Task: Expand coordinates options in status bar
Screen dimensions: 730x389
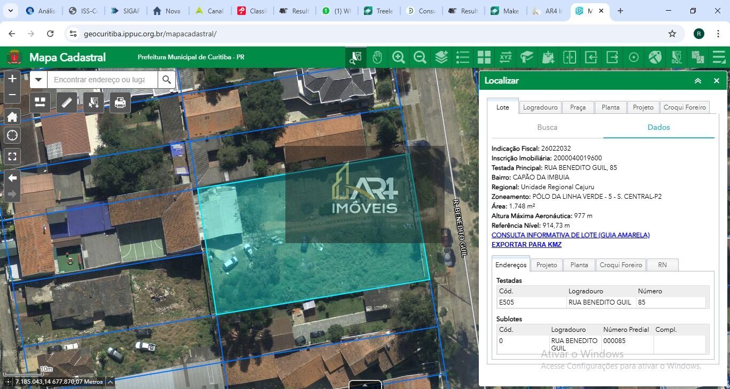Action: 110,382
